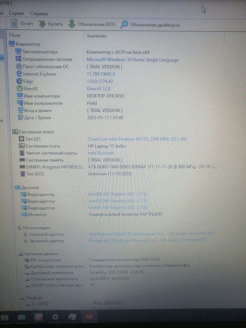Click the Значение column header
This screenshot has width=246, height=328.
pyautogui.click(x=96, y=36)
